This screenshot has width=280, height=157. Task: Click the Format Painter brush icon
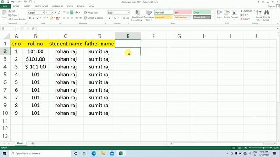coord(10,19)
